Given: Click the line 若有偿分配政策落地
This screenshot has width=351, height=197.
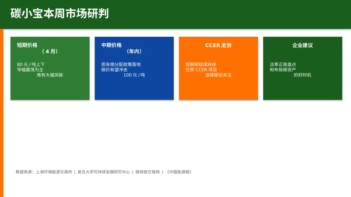Looking at the screenshot, I should click(121, 64).
